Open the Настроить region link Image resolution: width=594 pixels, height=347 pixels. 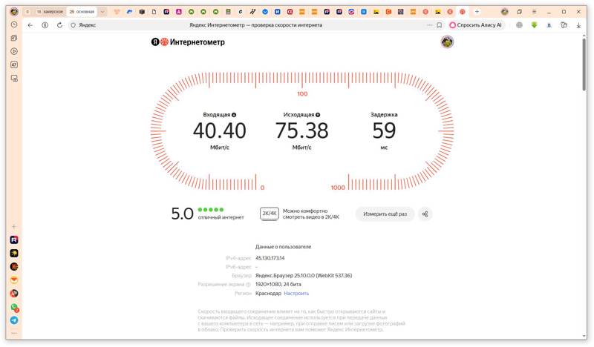click(296, 294)
